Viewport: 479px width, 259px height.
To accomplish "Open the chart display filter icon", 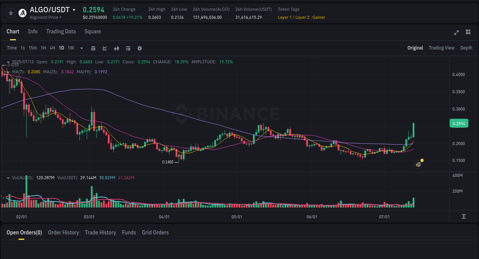I will (128, 48).
